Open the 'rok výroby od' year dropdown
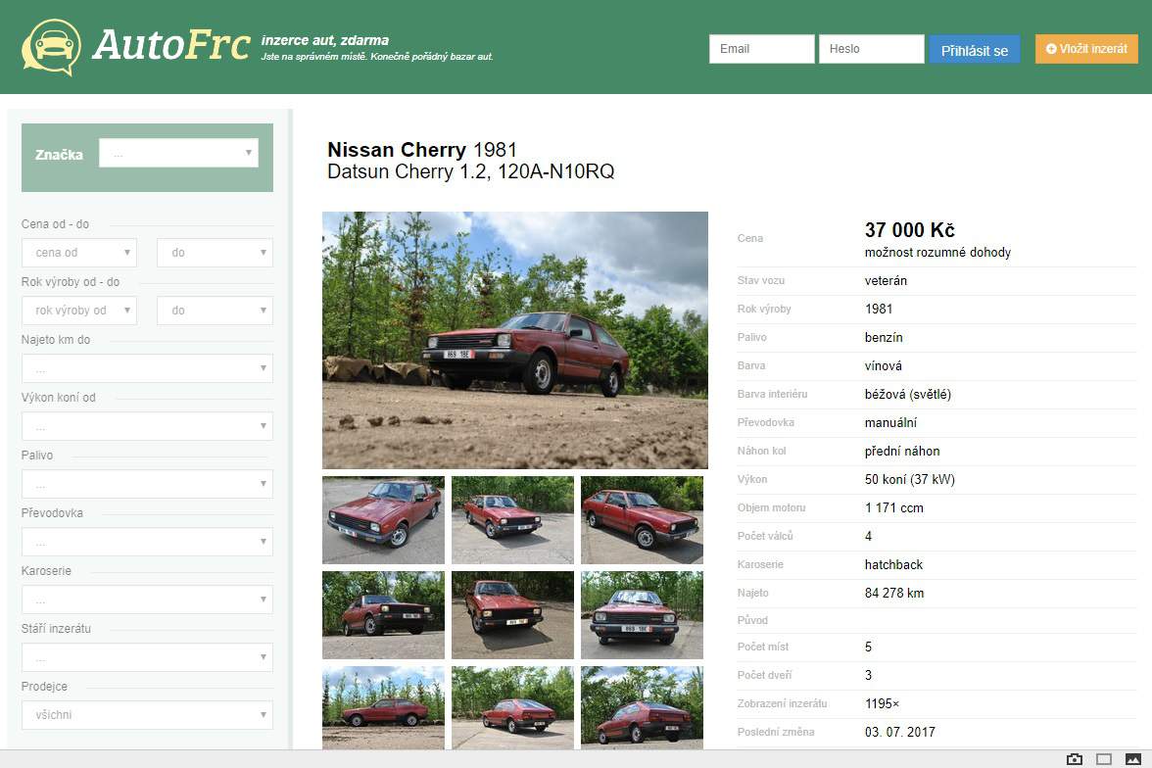 click(x=79, y=311)
